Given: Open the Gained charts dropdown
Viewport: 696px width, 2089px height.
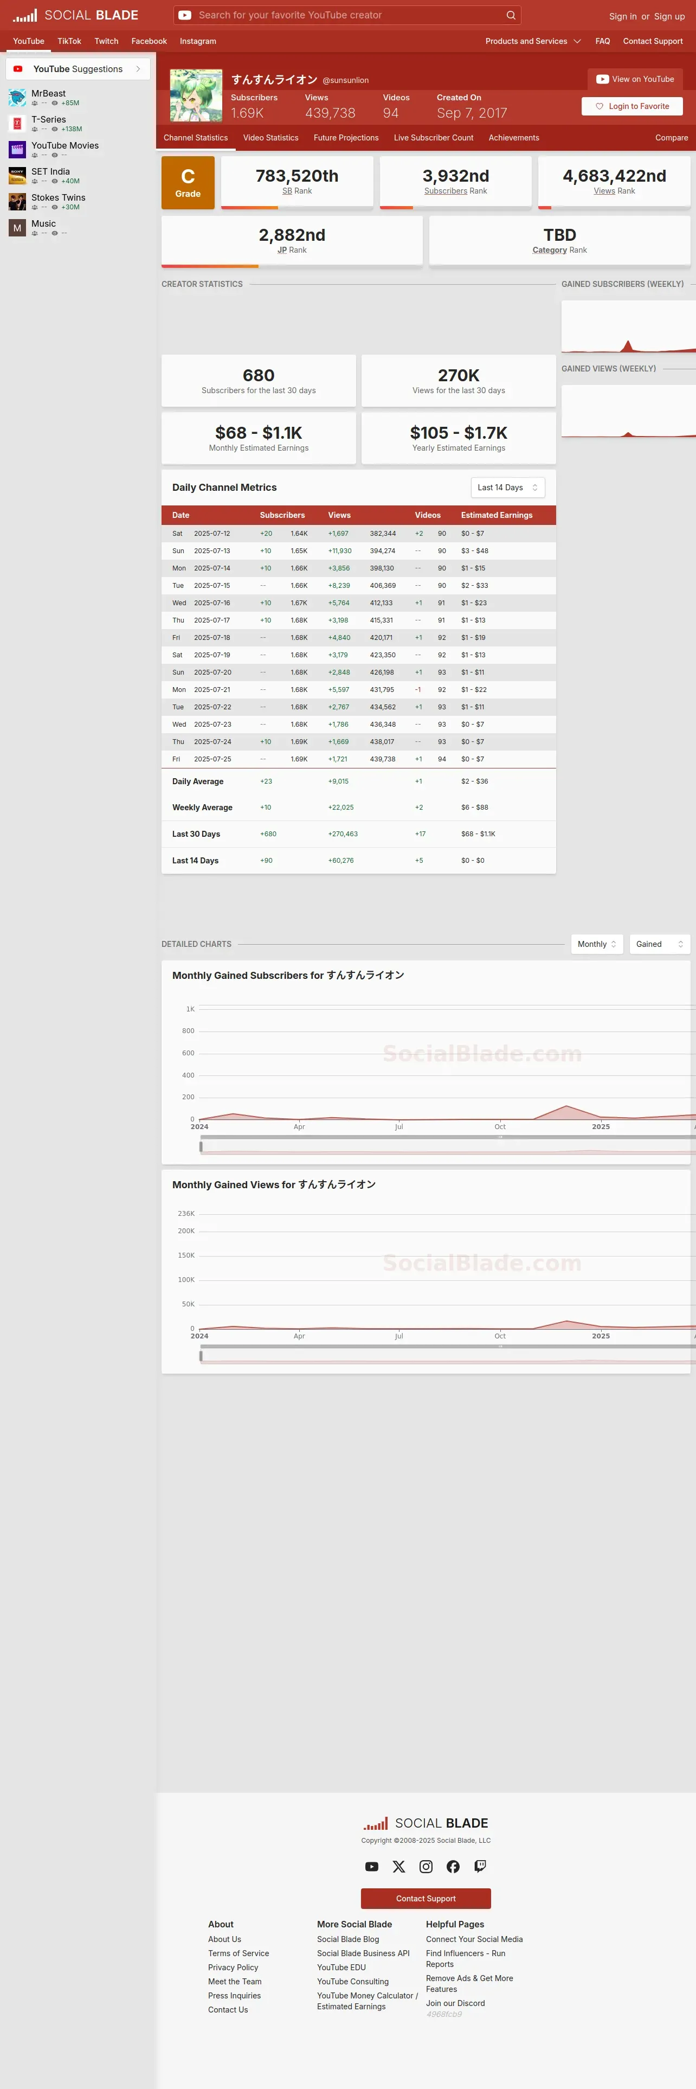Looking at the screenshot, I should pyautogui.click(x=660, y=944).
